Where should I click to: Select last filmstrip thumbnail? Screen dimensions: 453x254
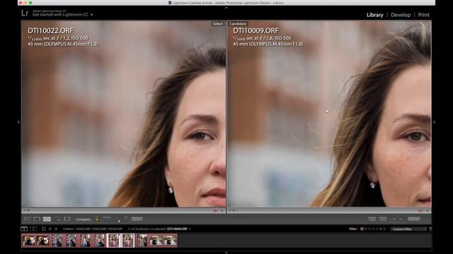(170, 241)
